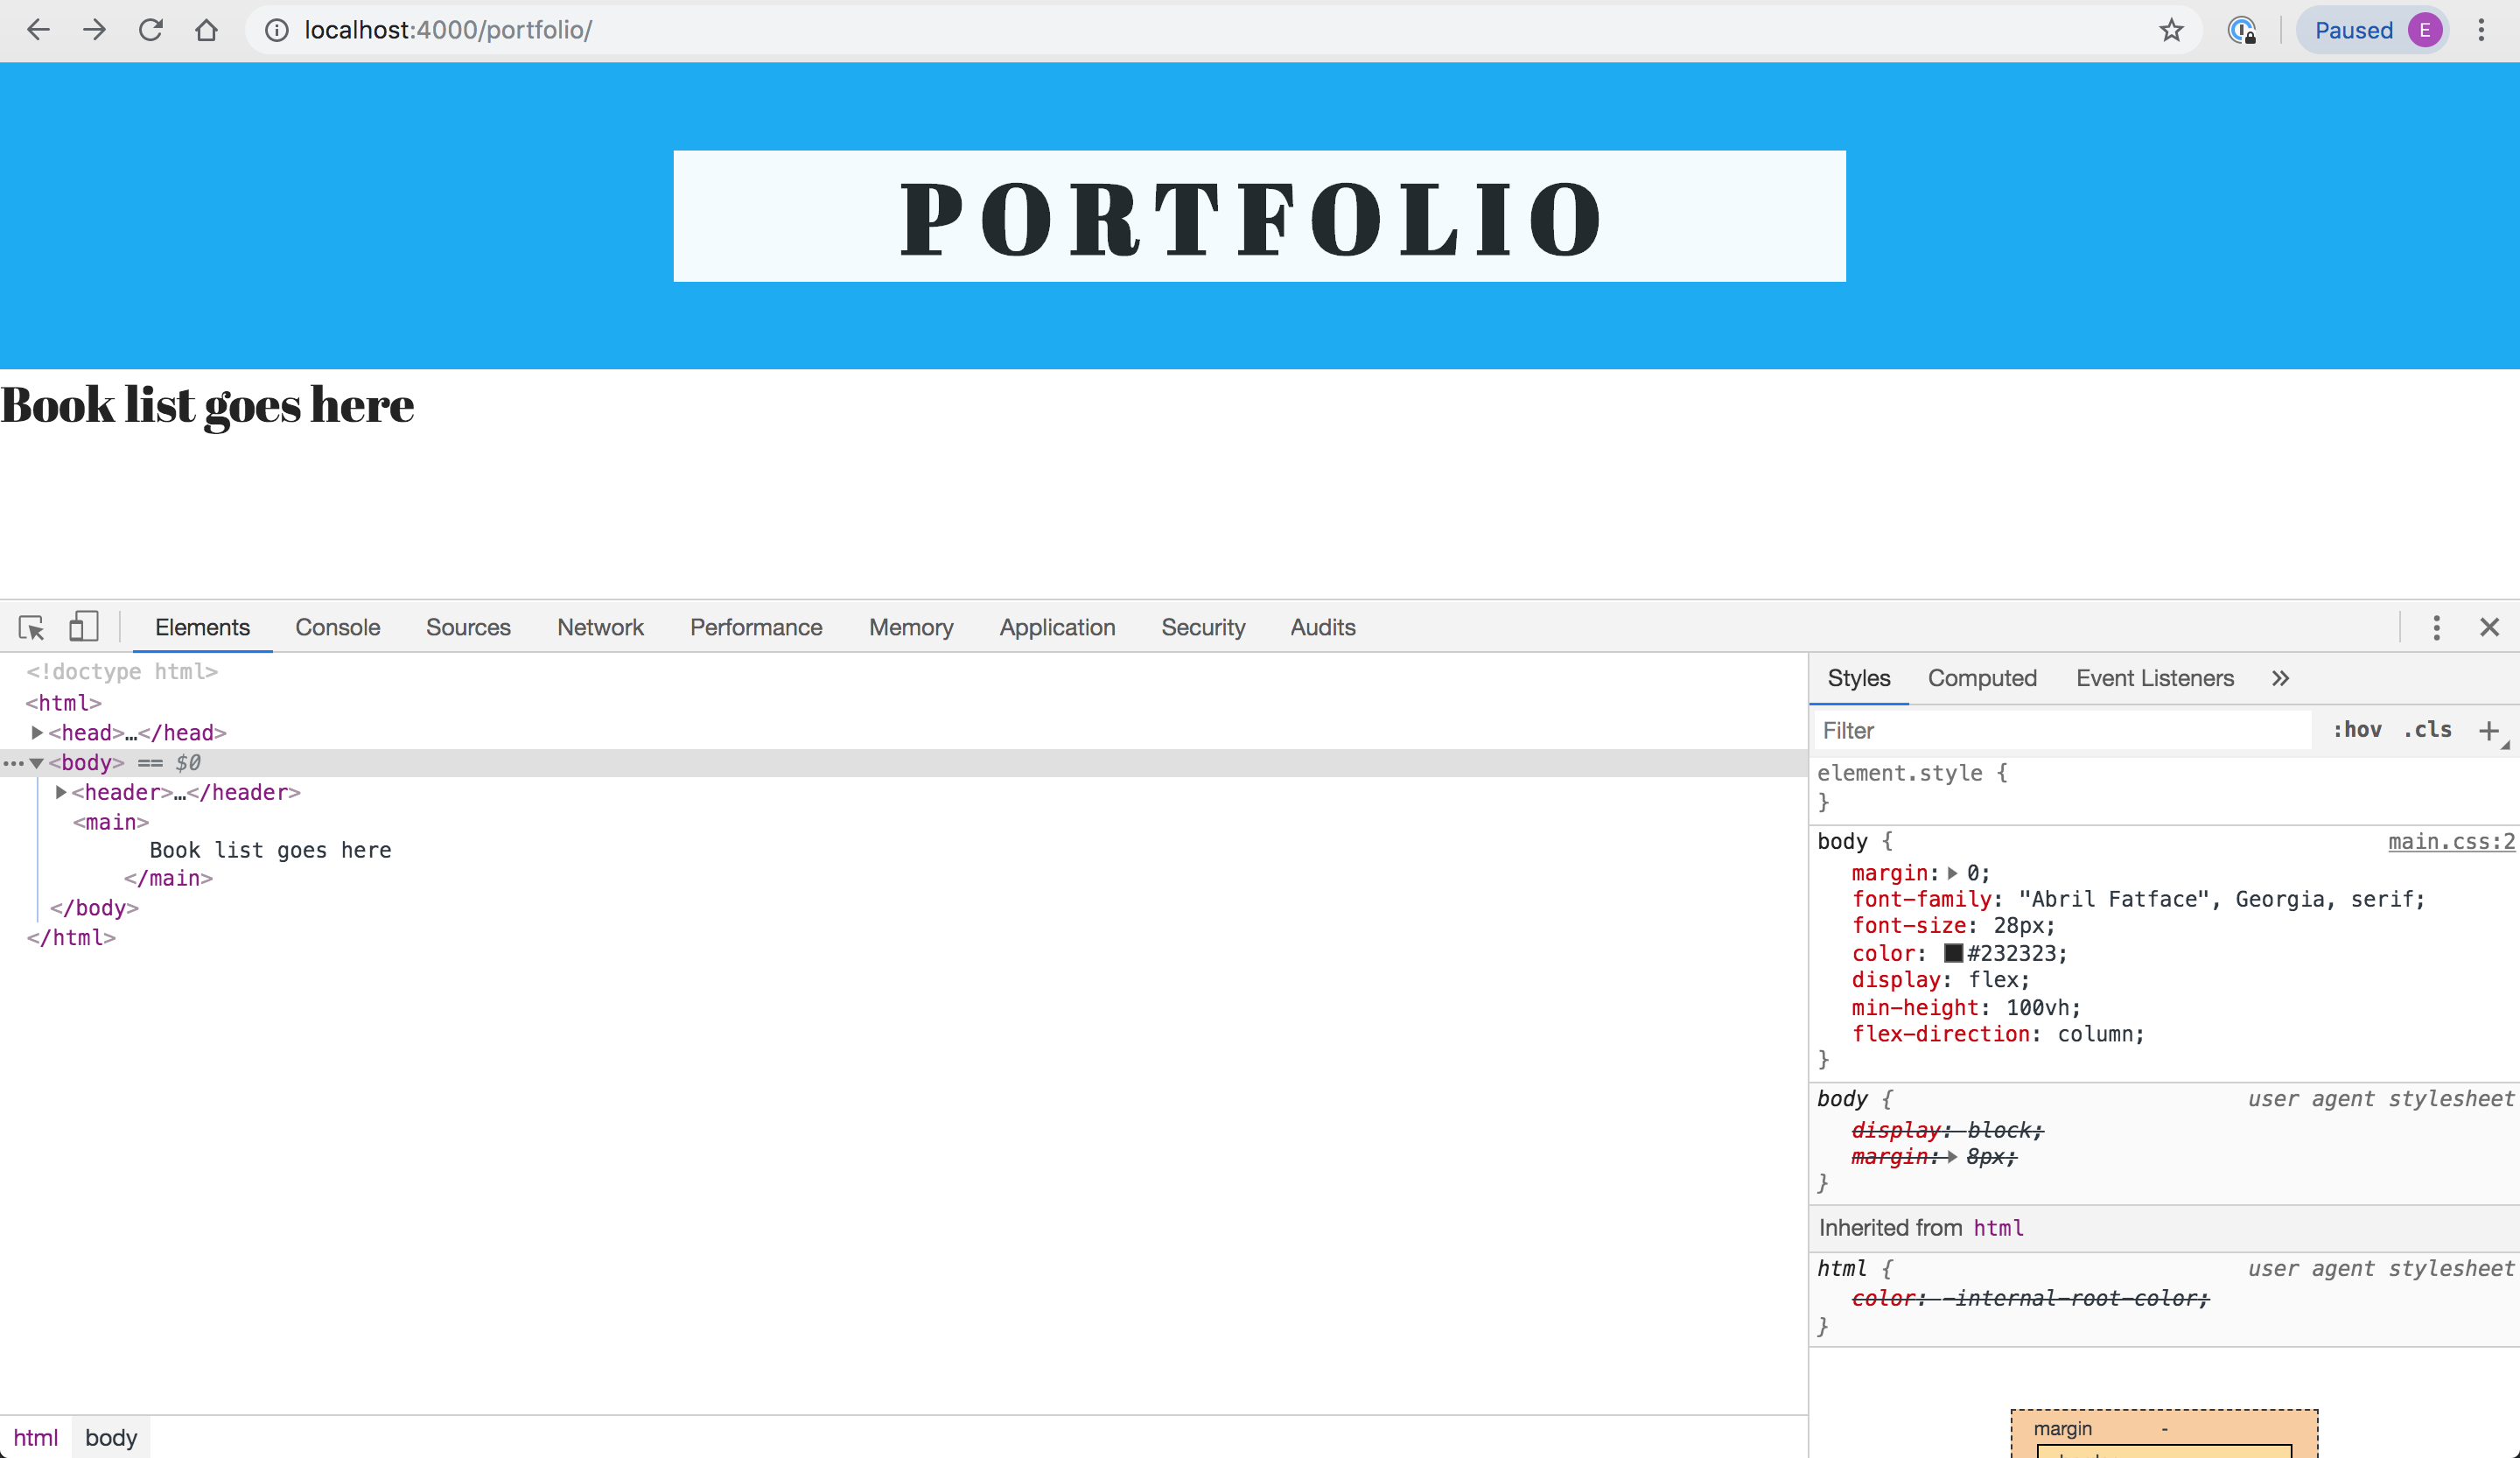The height and width of the screenshot is (1458, 2520).
Task: Expand the head element
Action: (37, 732)
